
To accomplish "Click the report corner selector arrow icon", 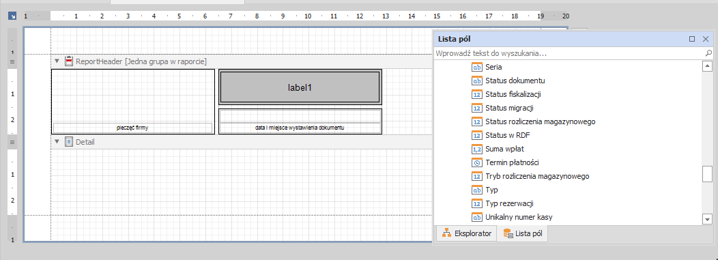I will click(x=12, y=16).
